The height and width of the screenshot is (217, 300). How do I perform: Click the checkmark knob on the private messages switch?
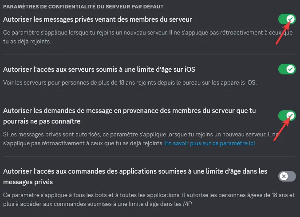(291, 19)
